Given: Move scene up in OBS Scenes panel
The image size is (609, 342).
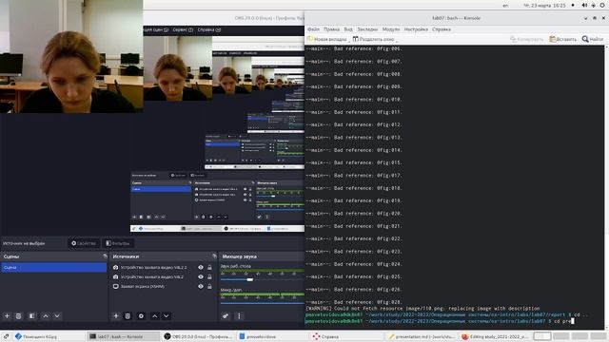Looking at the screenshot, I should click(x=46, y=316).
